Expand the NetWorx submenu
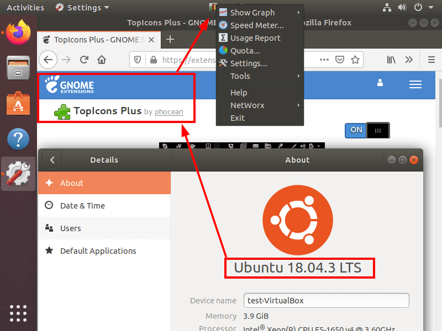This screenshot has height=331, width=442. (x=260, y=105)
